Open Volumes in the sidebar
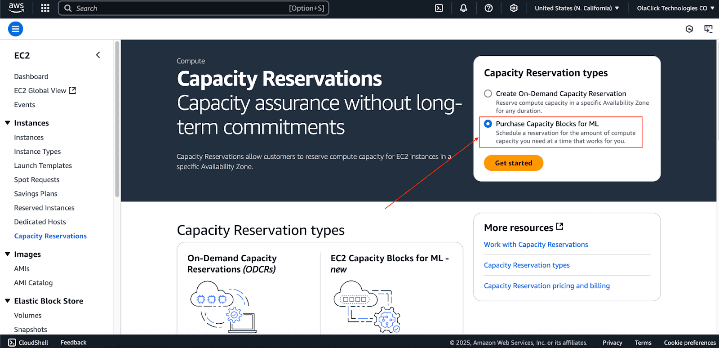 pos(27,316)
